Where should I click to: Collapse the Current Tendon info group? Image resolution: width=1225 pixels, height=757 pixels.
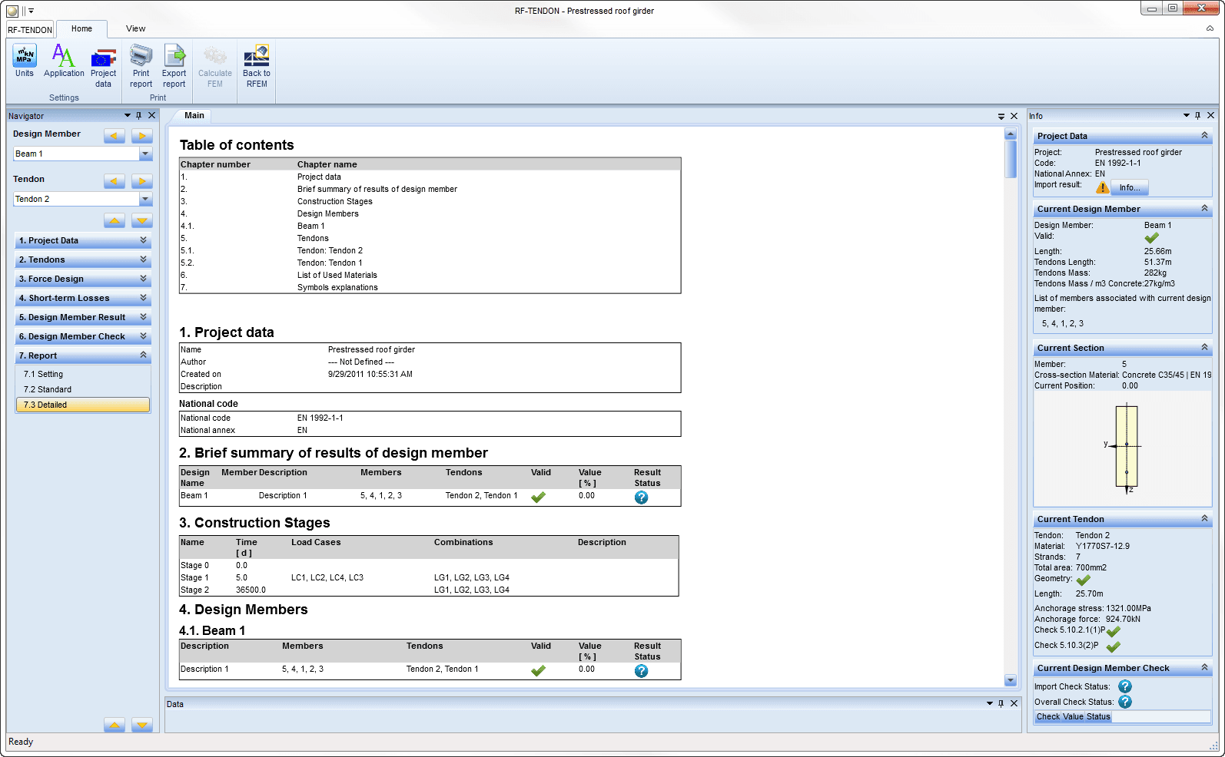pos(1204,519)
